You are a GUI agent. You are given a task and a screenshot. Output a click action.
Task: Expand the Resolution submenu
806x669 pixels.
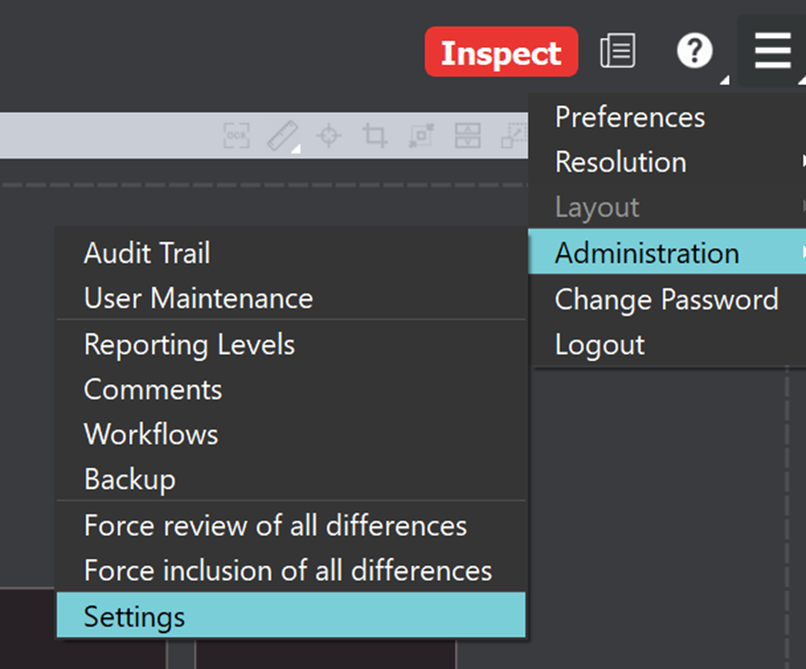(x=621, y=162)
